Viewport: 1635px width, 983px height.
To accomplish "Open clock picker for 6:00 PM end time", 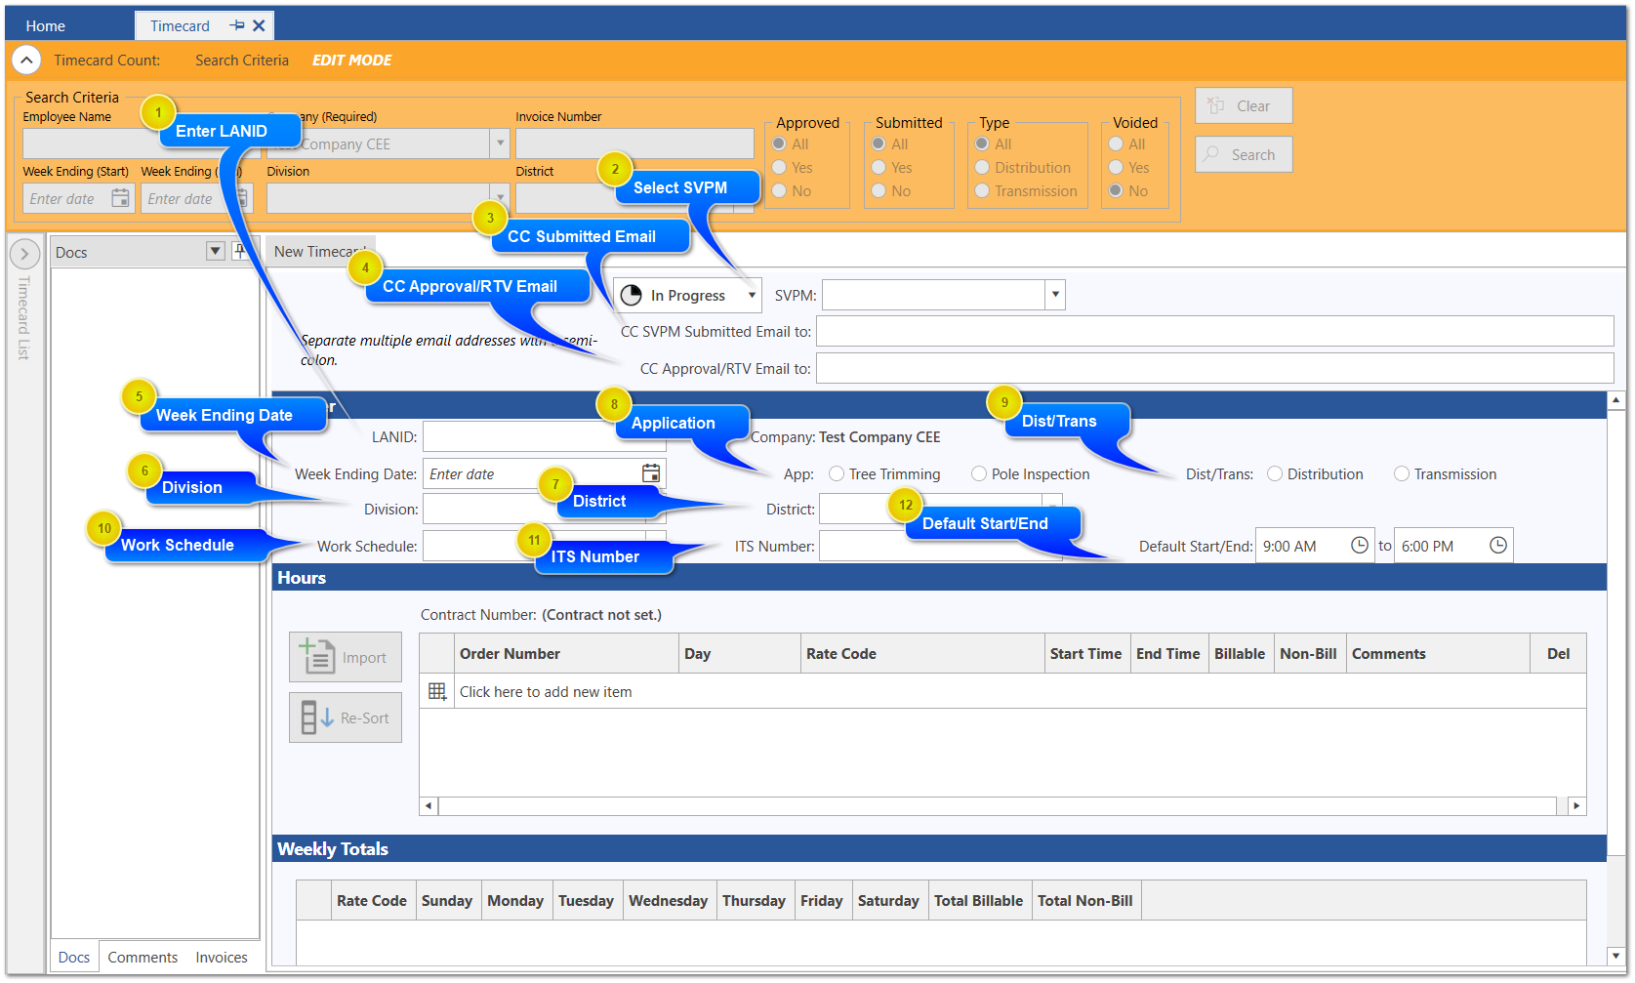I will tap(1497, 546).
